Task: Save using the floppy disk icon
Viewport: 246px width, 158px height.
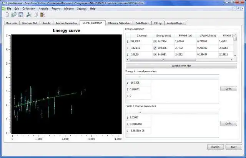Action: pos(21,15)
